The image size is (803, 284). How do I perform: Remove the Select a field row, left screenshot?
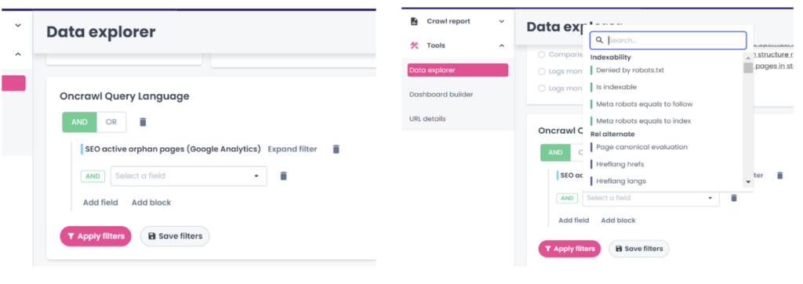(x=283, y=176)
